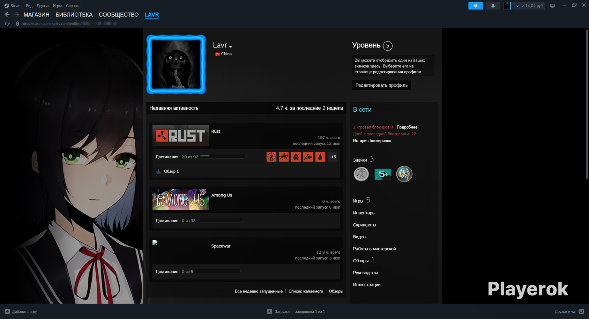Image resolution: width=589 pixels, height=319 pixels.
Task: Open Все недавно запущенные link
Action: (x=259, y=291)
